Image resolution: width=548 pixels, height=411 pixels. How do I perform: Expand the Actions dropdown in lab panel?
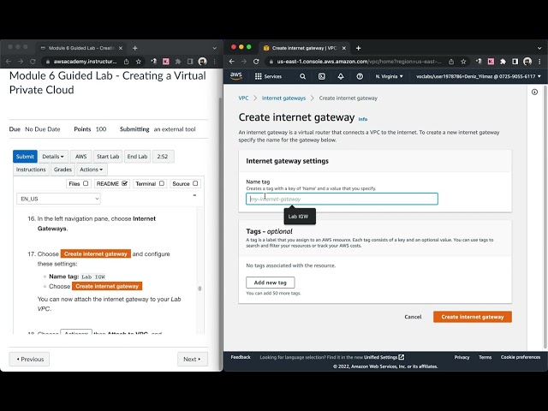(92, 170)
